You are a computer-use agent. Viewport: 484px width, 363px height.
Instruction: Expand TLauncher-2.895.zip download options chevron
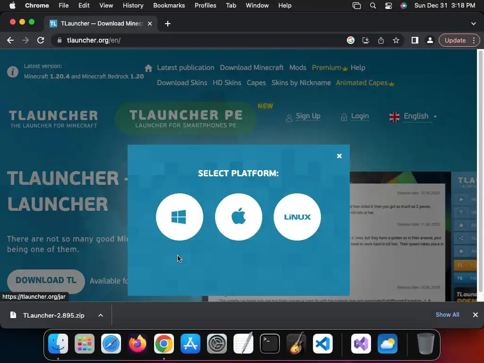click(x=101, y=315)
